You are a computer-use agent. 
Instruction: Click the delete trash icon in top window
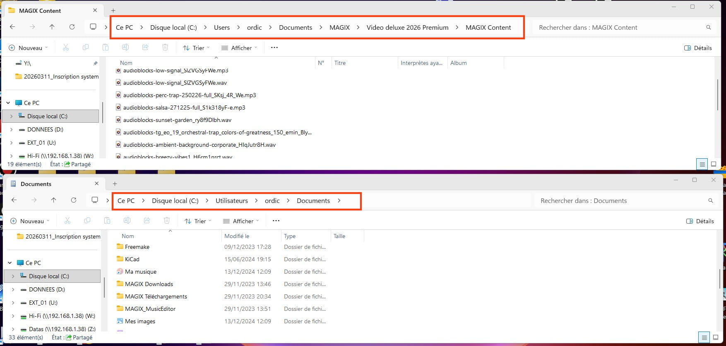tap(165, 48)
